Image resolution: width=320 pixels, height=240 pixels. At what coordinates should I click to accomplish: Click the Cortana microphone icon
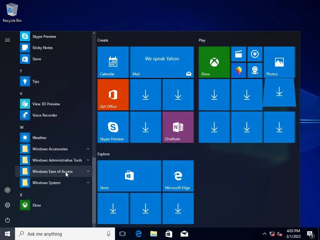coord(108,234)
